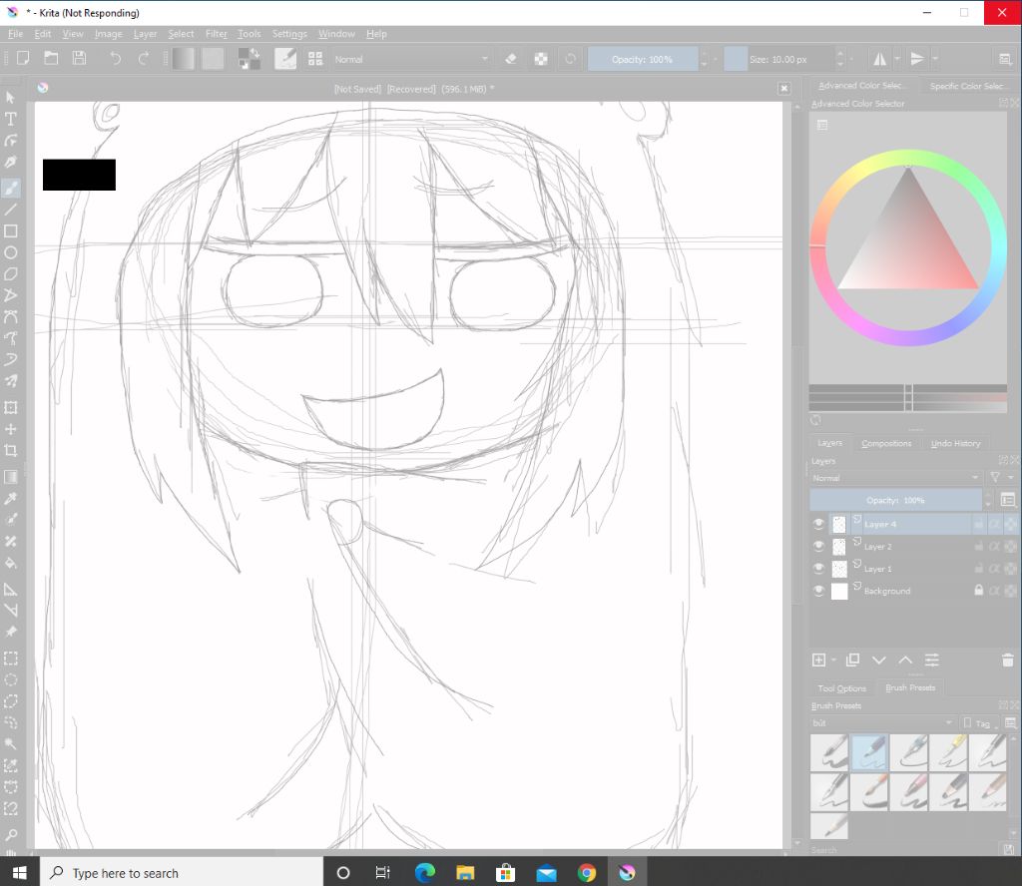Redo the last undone action
The width and height of the screenshot is (1022, 886).
click(144, 59)
